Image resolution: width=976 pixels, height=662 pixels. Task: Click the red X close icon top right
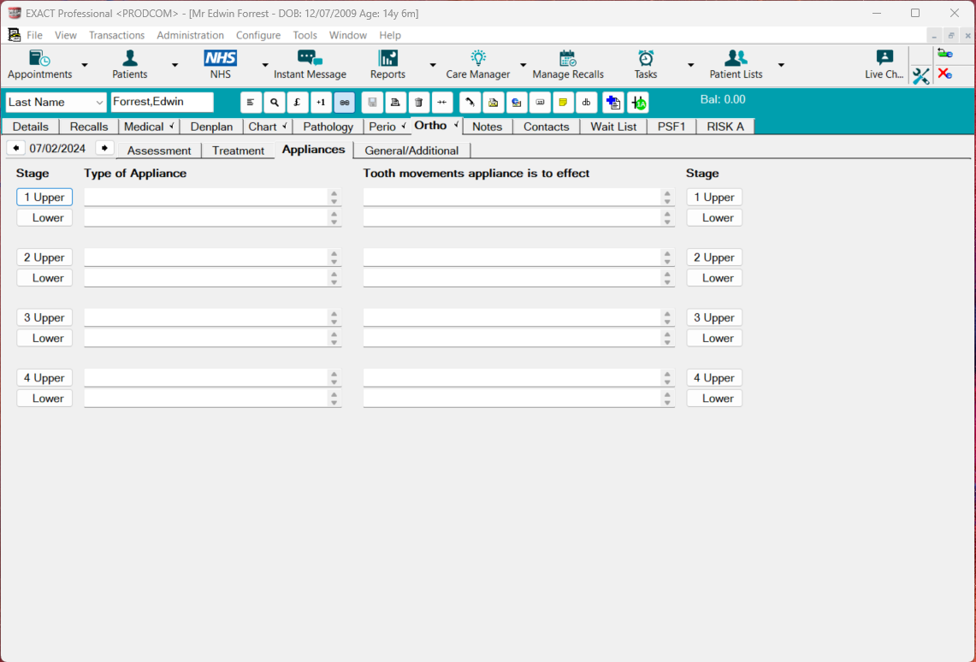(945, 76)
